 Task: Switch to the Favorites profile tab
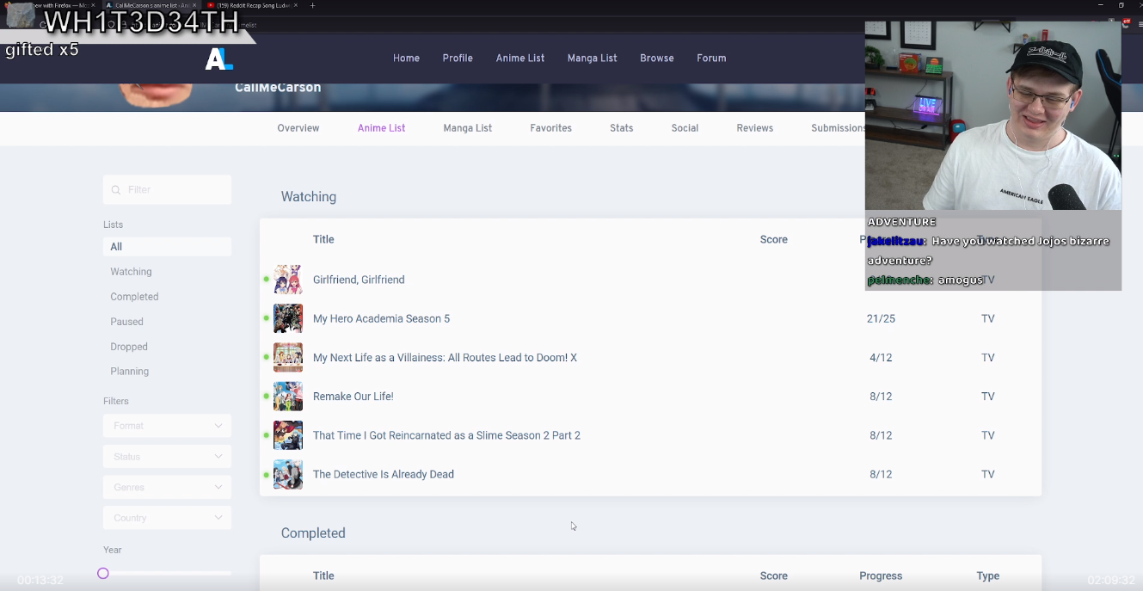coord(550,128)
